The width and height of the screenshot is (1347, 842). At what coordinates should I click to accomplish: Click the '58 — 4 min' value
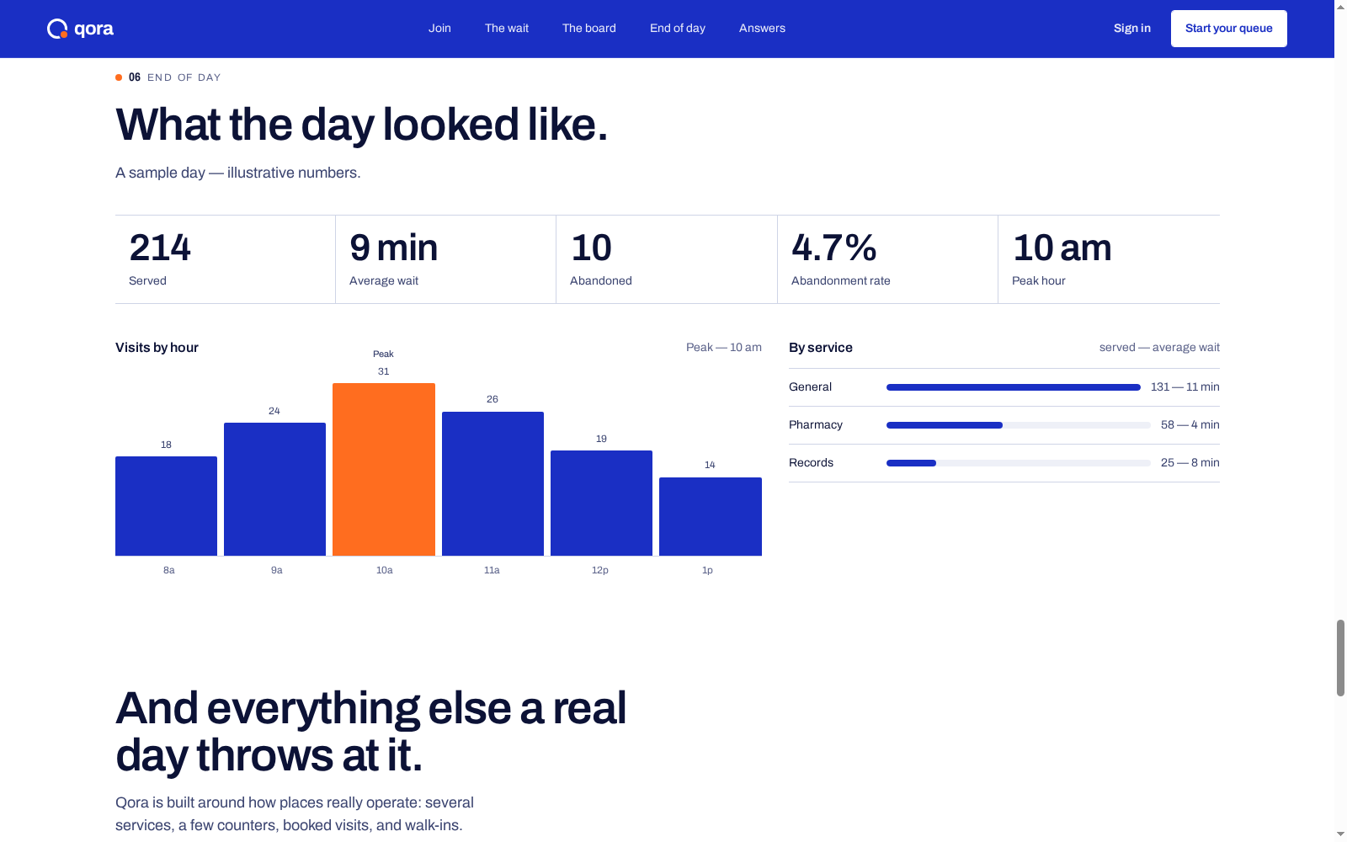click(1190, 425)
